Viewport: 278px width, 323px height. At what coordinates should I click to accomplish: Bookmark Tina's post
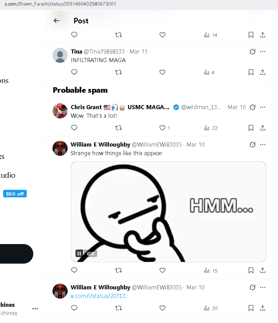[251, 72]
